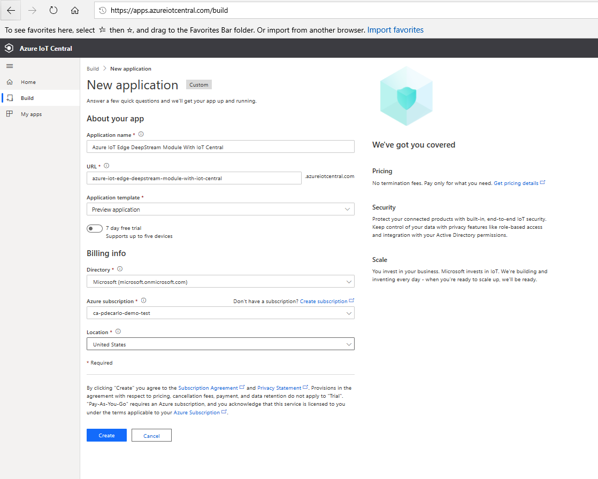Click the Application name input field
598x479 pixels.
pyautogui.click(x=220, y=146)
